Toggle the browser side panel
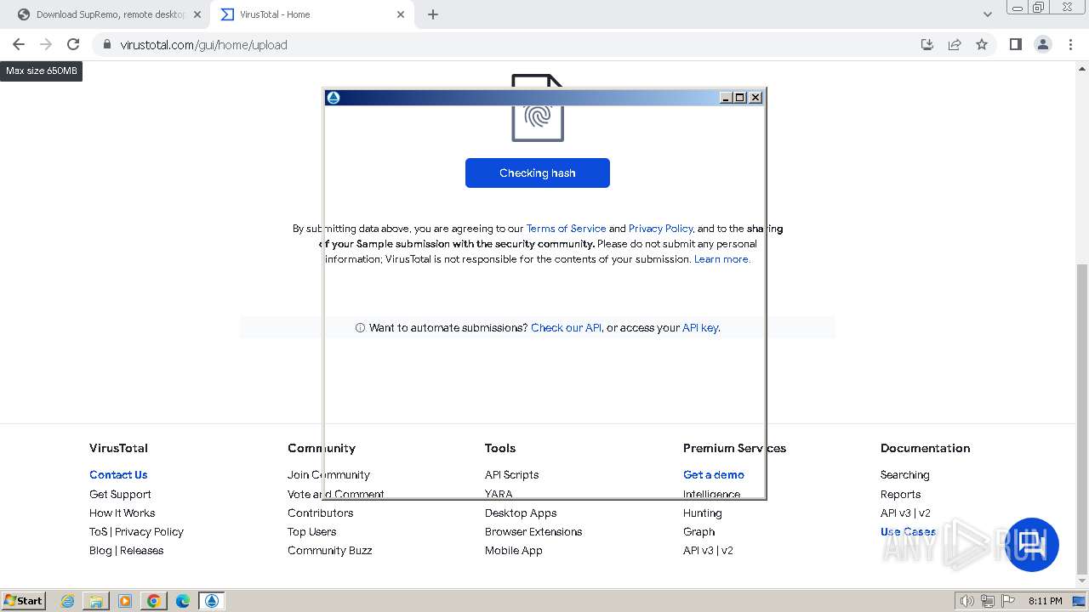 click(x=1015, y=44)
